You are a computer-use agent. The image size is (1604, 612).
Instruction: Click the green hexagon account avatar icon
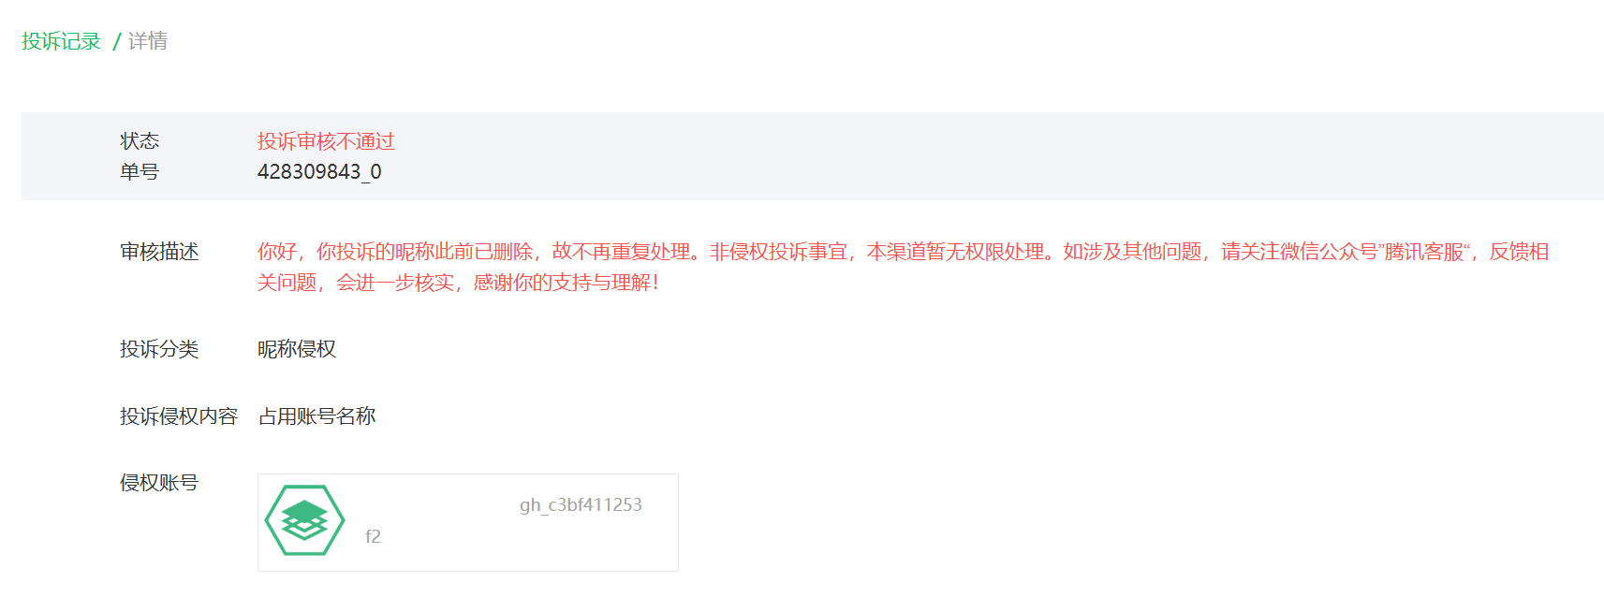[304, 520]
